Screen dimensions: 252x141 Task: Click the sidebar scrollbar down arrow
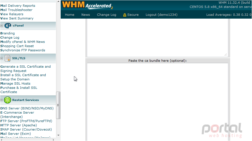[x=58, y=135]
